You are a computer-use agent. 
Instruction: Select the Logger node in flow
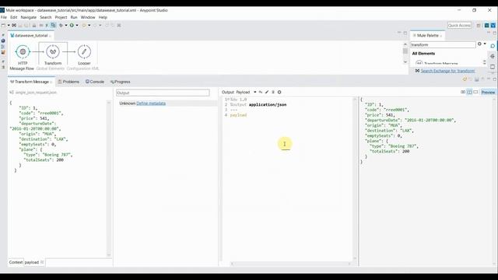[84, 51]
